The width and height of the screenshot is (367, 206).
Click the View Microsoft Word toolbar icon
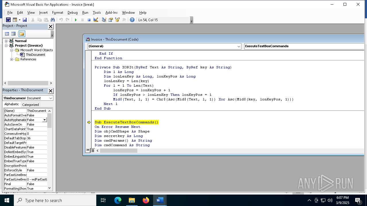tap(8, 20)
